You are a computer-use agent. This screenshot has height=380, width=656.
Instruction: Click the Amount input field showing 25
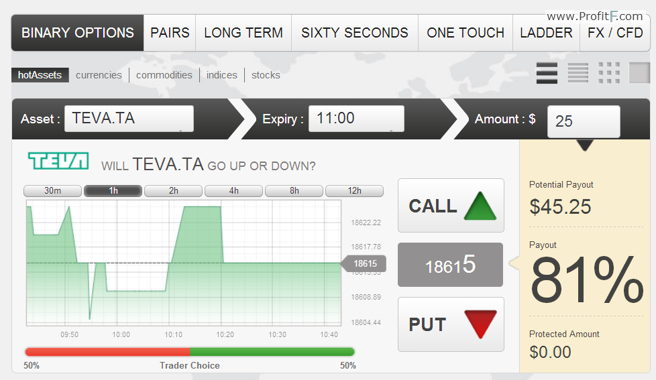click(584, 121)
